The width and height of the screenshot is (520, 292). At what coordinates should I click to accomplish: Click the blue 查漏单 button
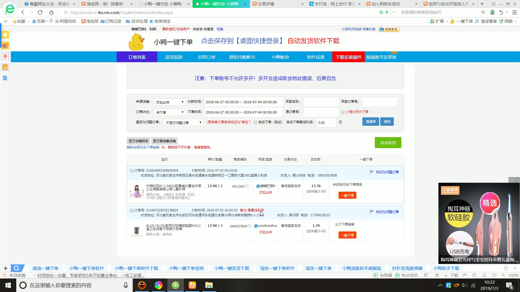click(x=371, y=121)
